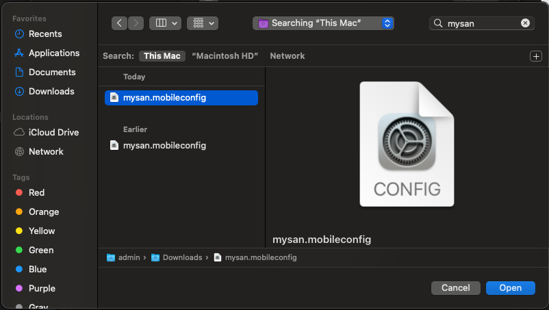
Task: Click the Network globe icon in sidebar
Action: [19, 151]
